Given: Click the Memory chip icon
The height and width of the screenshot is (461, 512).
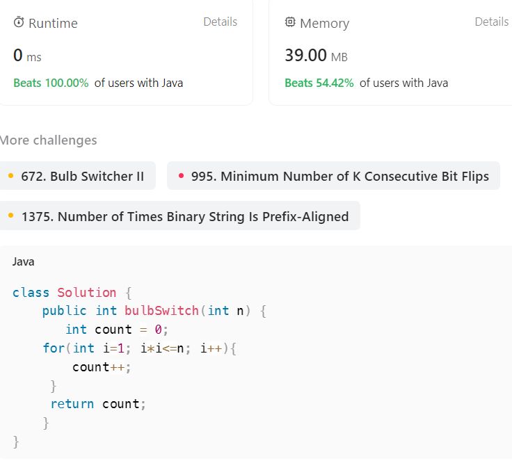Looking at the screenshot, I should pos(290,22).
